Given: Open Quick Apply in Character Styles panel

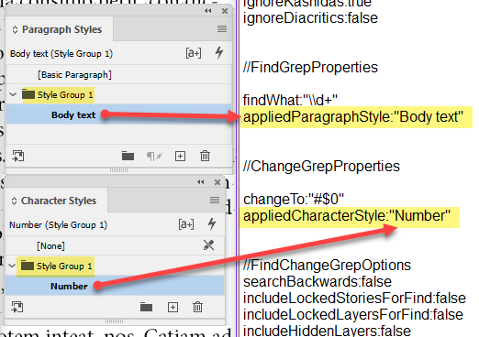Looking at the screenshot, I should point(212,224).
